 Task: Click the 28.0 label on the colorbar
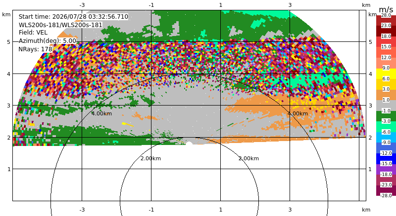pyautogui.click(x=386, y=15)
